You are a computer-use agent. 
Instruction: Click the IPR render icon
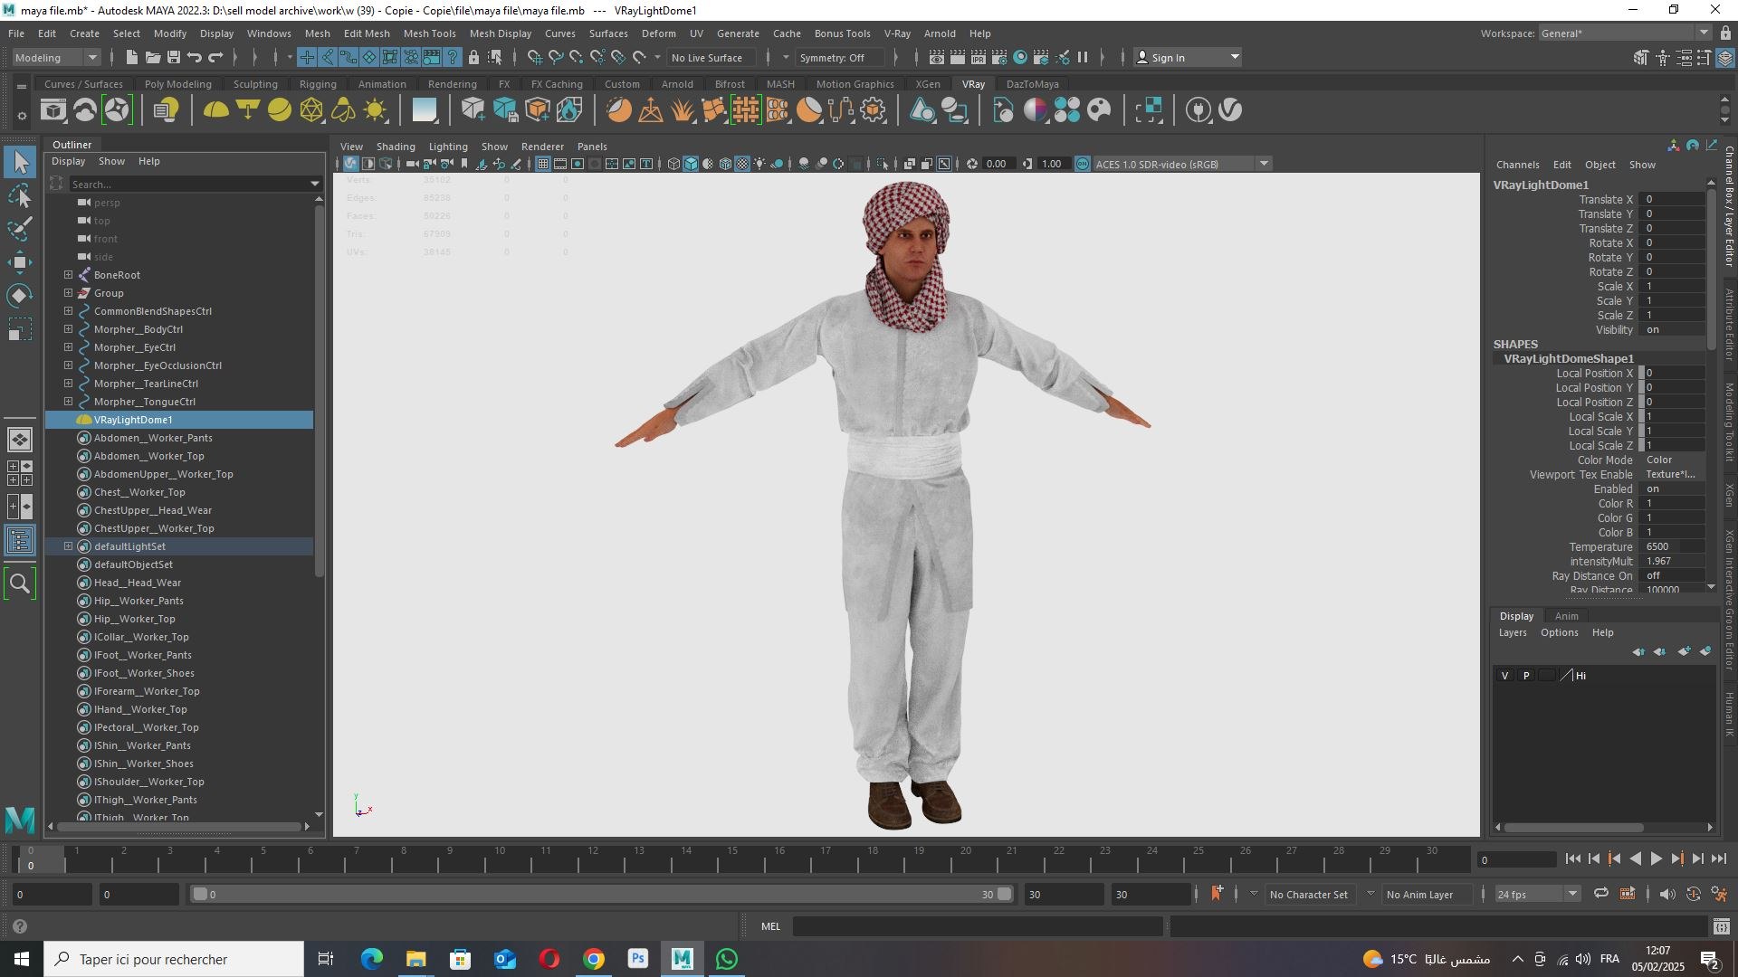pyautogui.click(x=979, y=58)
